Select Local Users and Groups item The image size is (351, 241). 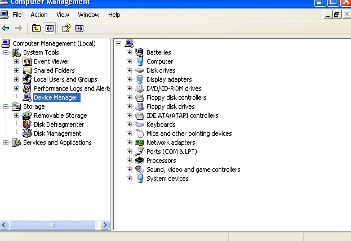[x=65, y=79]
